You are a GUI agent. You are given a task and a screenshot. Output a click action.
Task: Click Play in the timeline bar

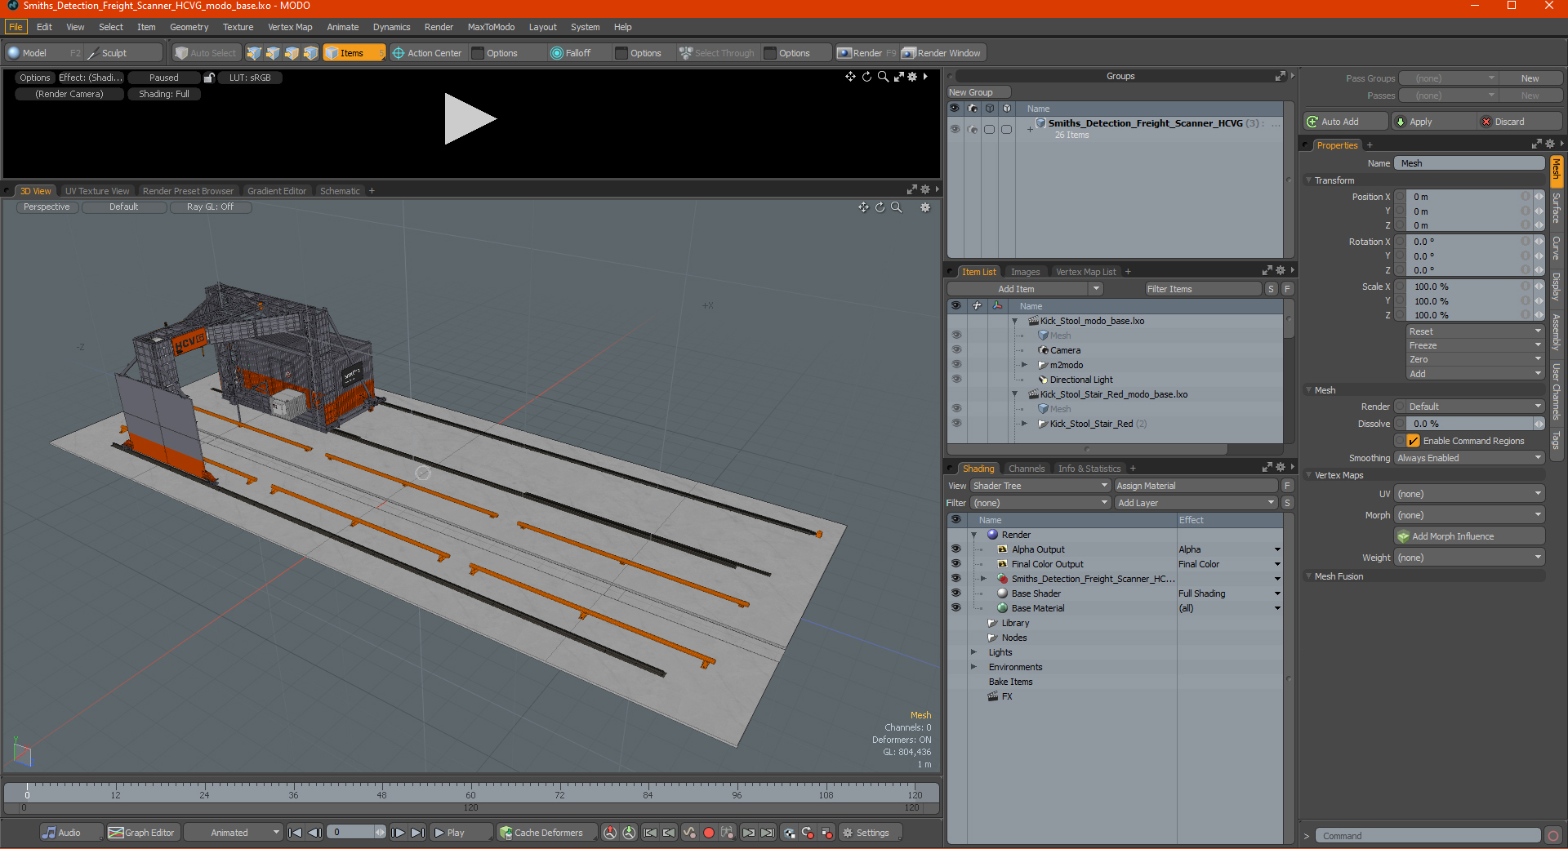point(461,833)
